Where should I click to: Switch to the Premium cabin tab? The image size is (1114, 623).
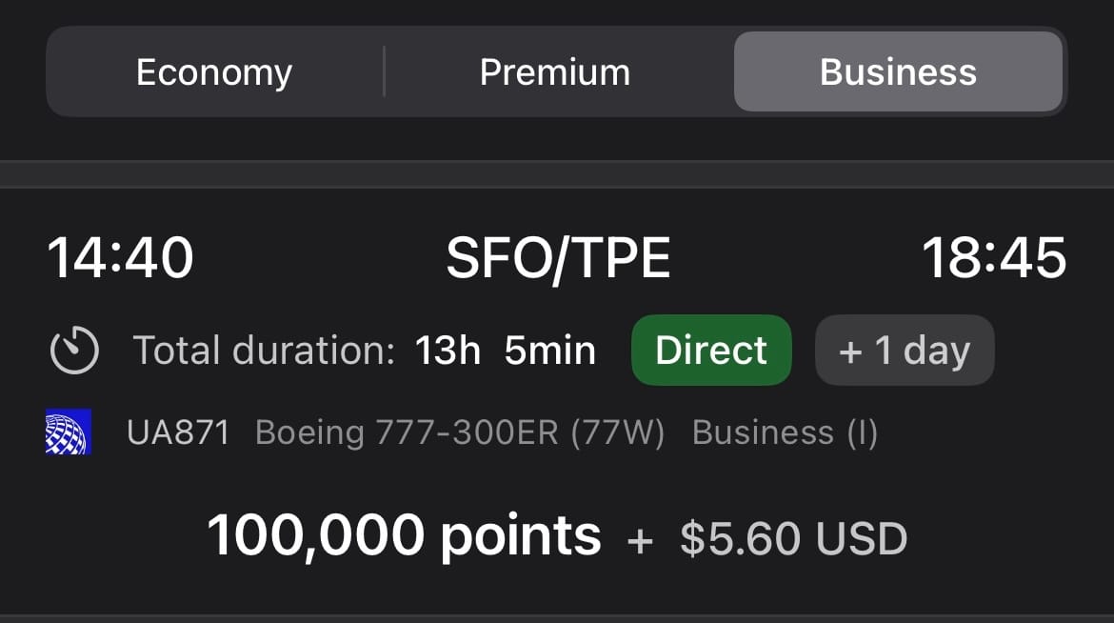[x=555, y=71]
